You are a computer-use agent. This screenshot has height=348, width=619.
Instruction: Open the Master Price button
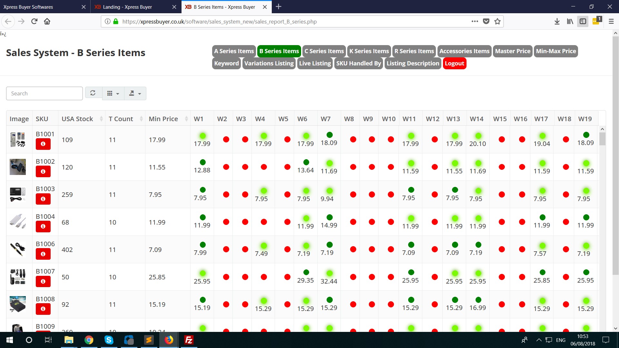click(x=512, y=51)
